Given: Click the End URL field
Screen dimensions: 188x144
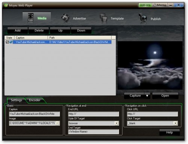Looking at the screenshot, I should click(94, 114).
